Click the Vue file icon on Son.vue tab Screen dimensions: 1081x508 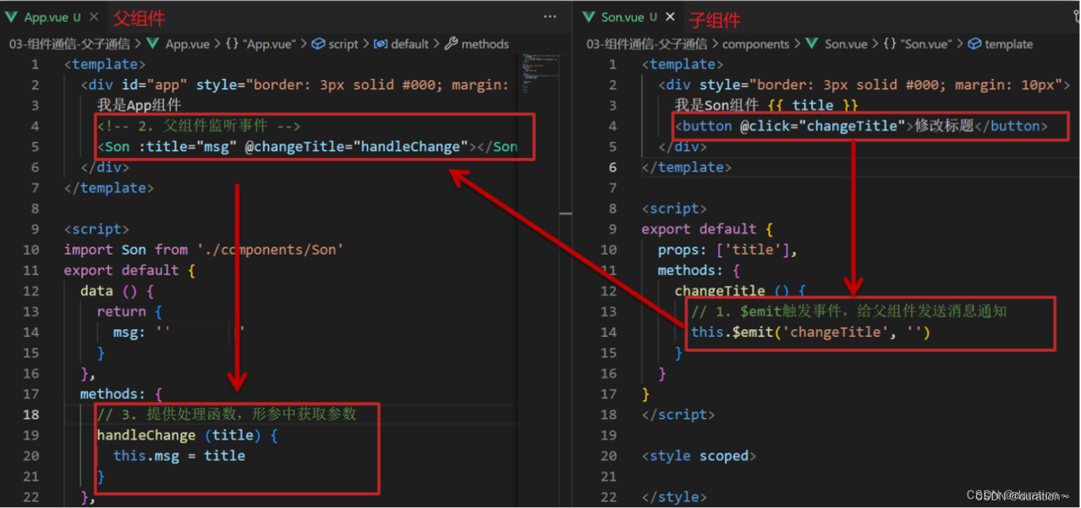(x=590, y=17)
